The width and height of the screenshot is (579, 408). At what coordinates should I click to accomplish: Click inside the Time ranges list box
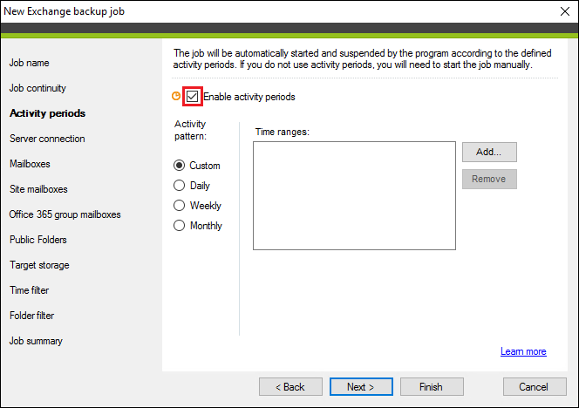[x=354, y=195]
